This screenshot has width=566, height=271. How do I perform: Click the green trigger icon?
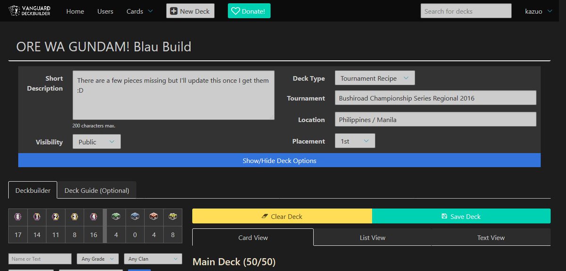[x=116, y=217]
